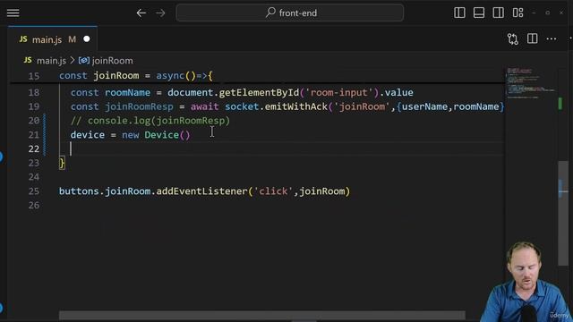573x322 pixels.
Task: Click the joinRoomResp variable on line 19
Action: (x=139, y=106)
